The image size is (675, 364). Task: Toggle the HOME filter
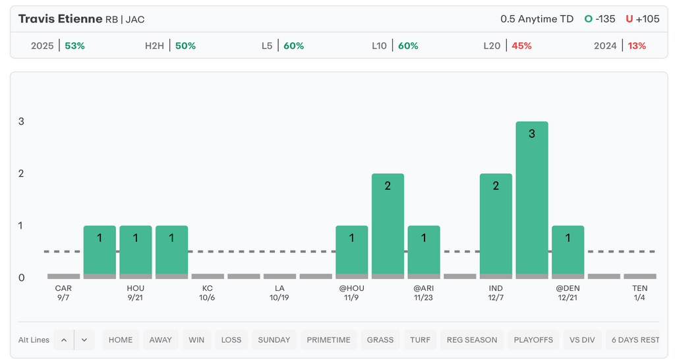121,340
